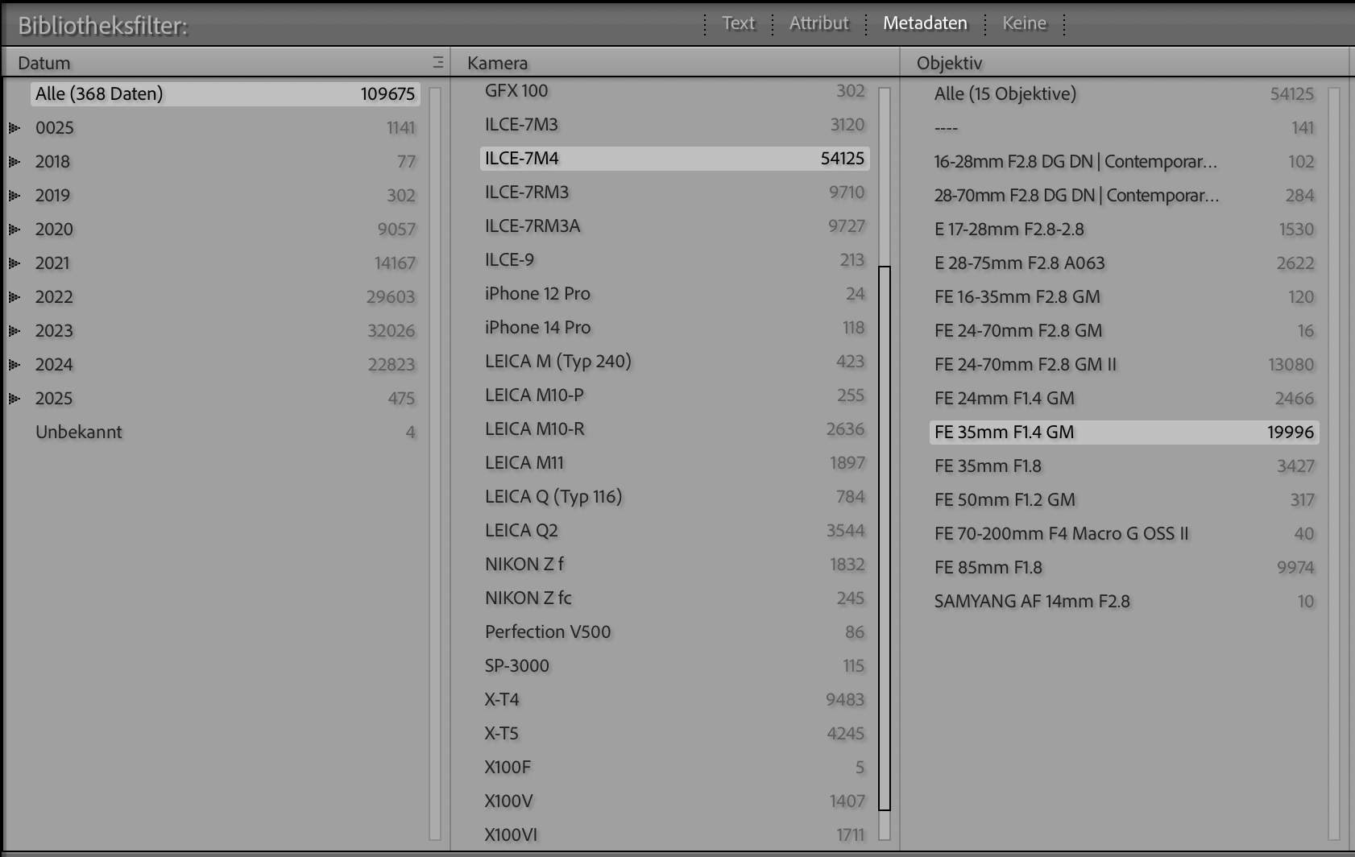Select LEICA M10-R camera
The image size is (1355, 857).
pos(675,428)
